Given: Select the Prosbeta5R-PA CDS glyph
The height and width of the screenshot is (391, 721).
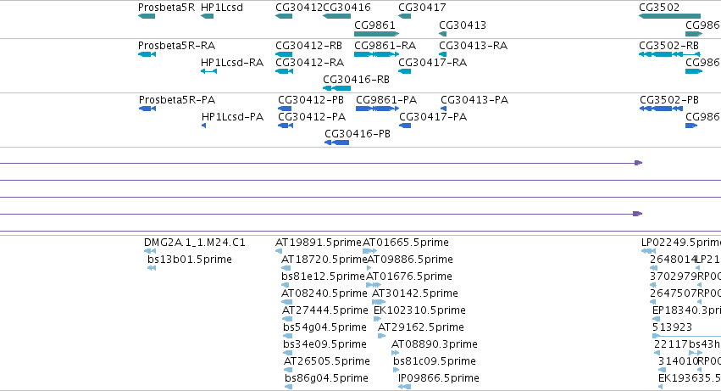Looking at the screenshot, I should tap(147, 109).
